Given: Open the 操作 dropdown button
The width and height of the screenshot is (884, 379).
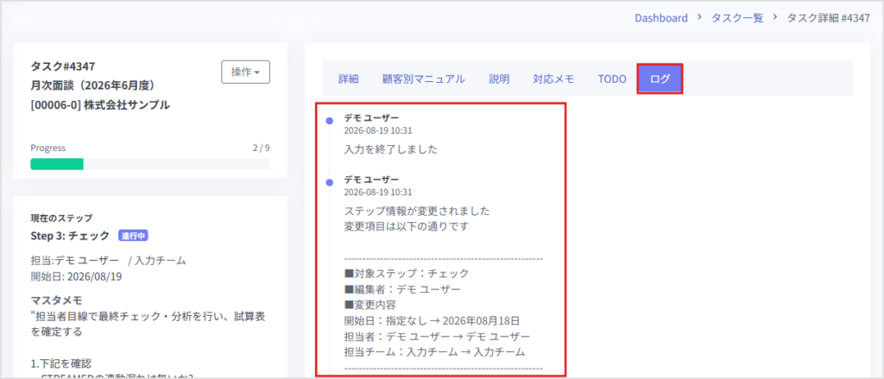Looking at the screenshot, I should tap(245, 73).
